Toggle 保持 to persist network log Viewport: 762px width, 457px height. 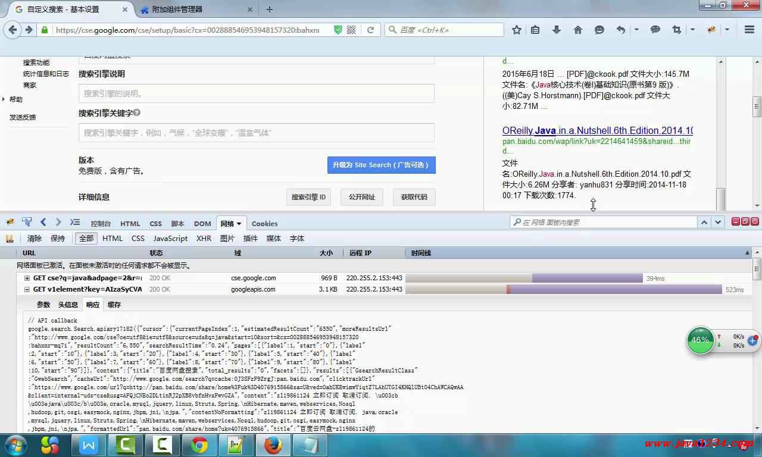click(x=58, y=239)
